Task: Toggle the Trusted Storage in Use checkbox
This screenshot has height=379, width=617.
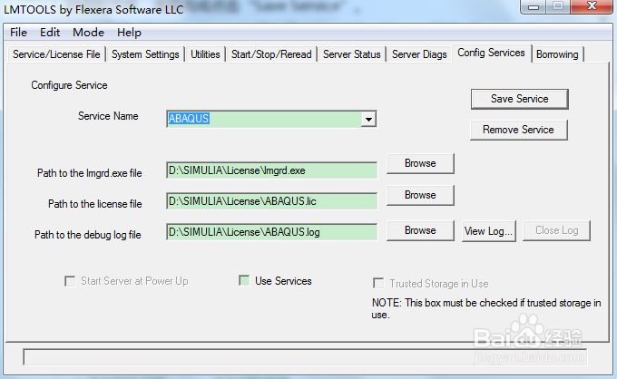Action: [378, 283]
